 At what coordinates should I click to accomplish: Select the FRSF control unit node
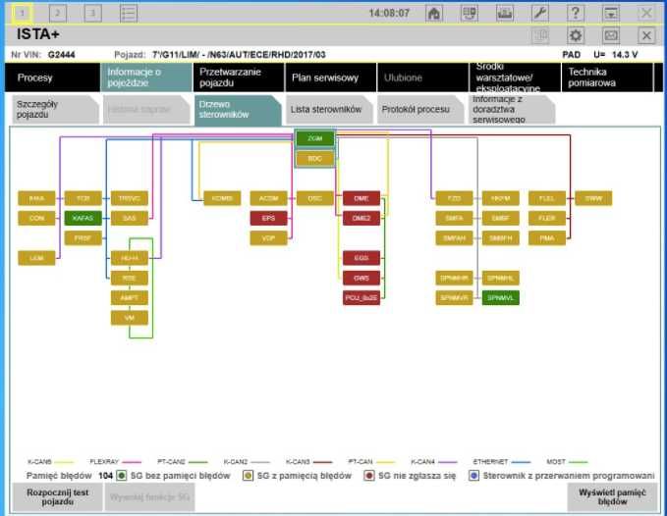click(83, 237)
